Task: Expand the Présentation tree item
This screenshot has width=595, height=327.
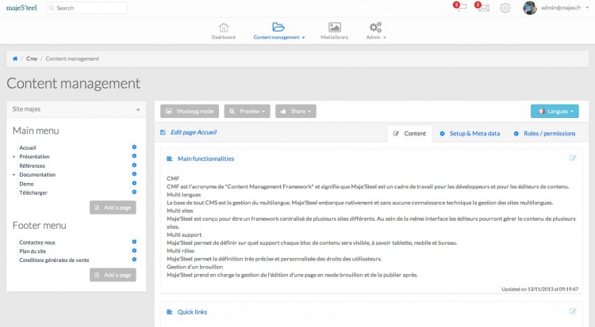Action: [13, 157]
